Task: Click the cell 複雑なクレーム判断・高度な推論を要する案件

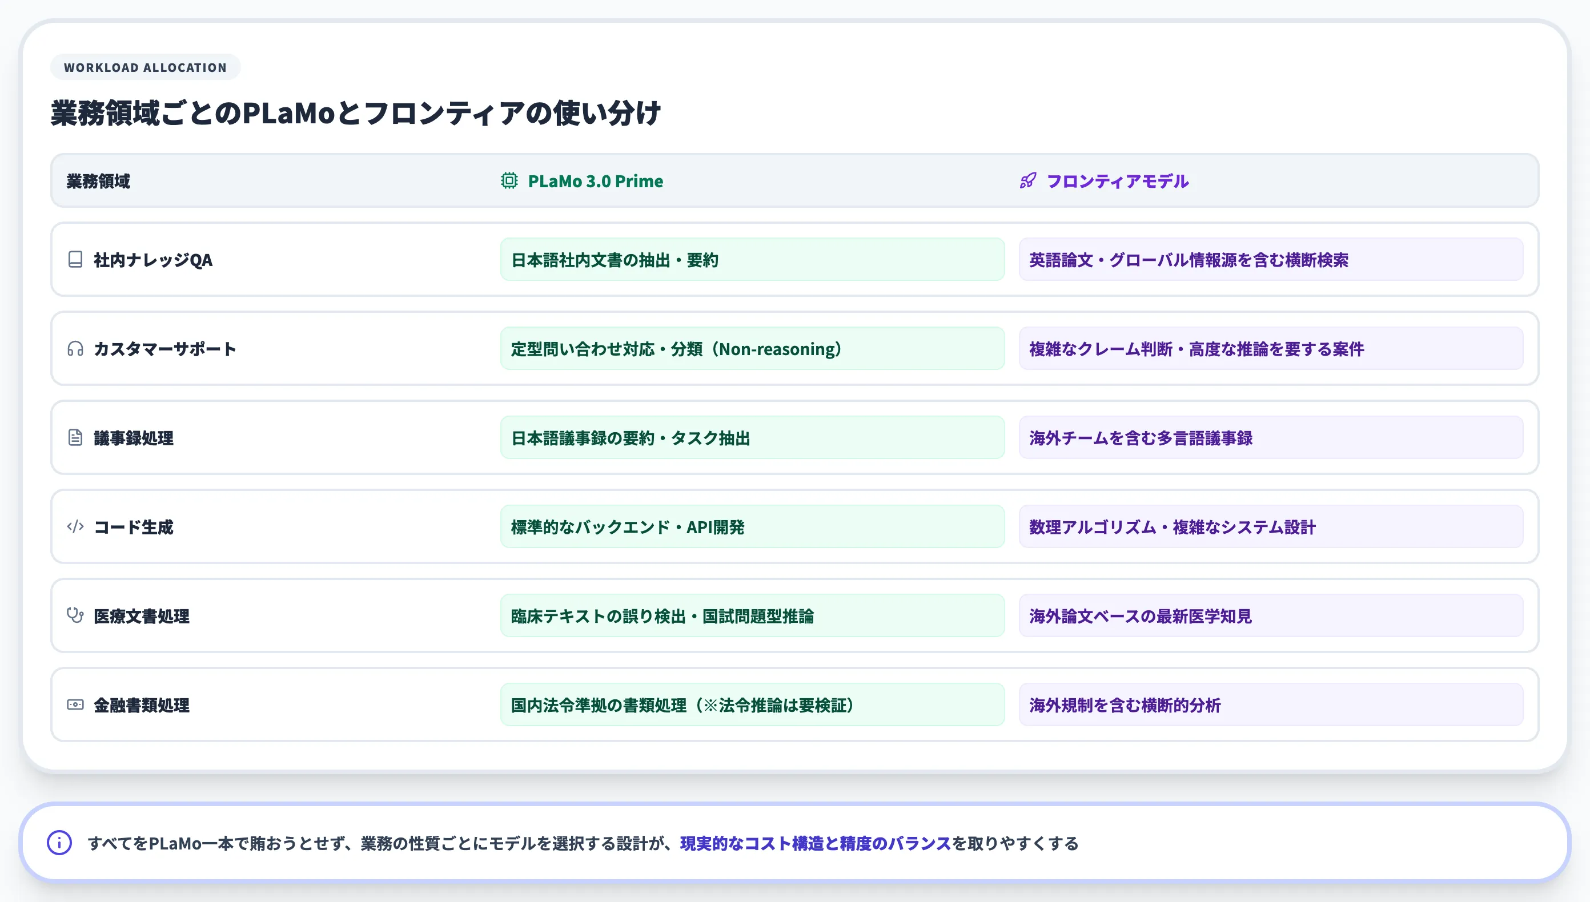Action: click(1271, 349)
